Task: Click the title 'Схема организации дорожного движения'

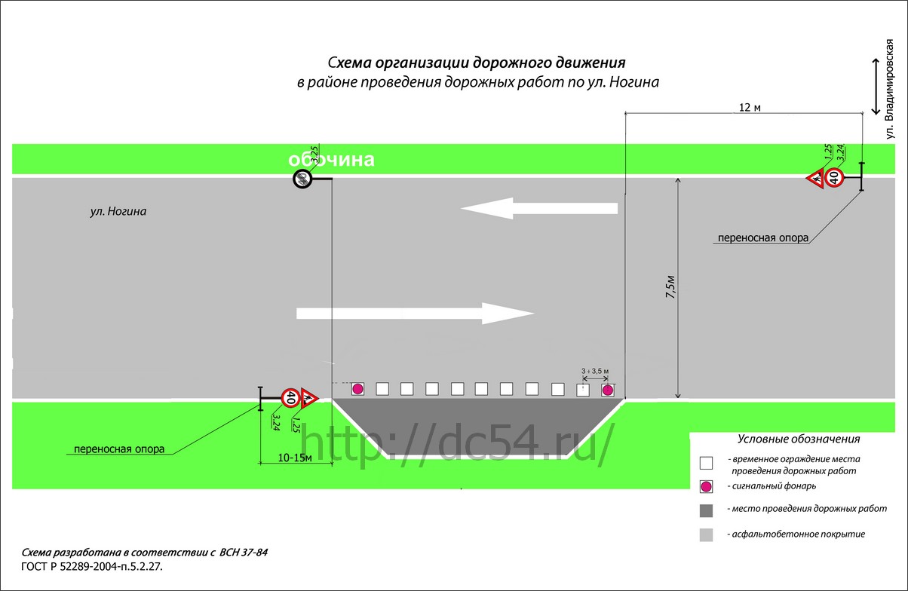Action: click(477, 62)
